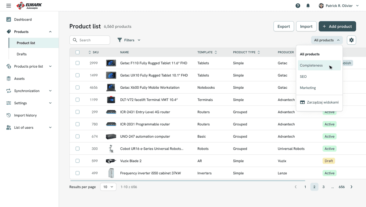Go to page 656

pos(342,187)
